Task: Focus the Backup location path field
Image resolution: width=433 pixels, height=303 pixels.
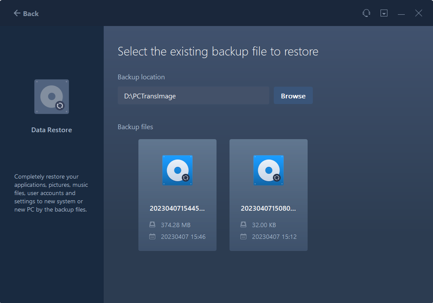Action: click(x=193, y=96)
